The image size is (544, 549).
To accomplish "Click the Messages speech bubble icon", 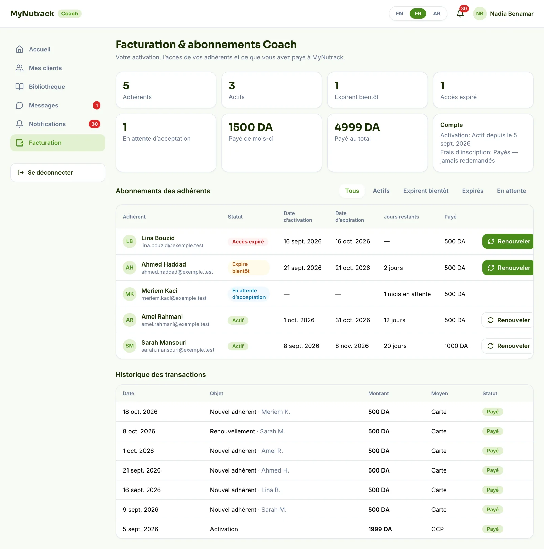I will [20, 105].
